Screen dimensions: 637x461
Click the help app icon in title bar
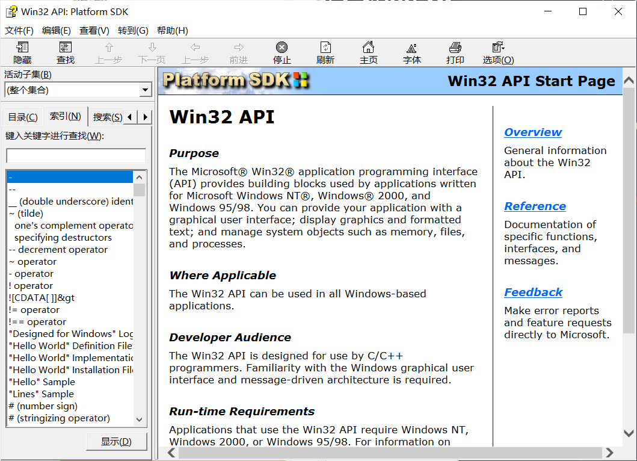click(x=11, y=11)
